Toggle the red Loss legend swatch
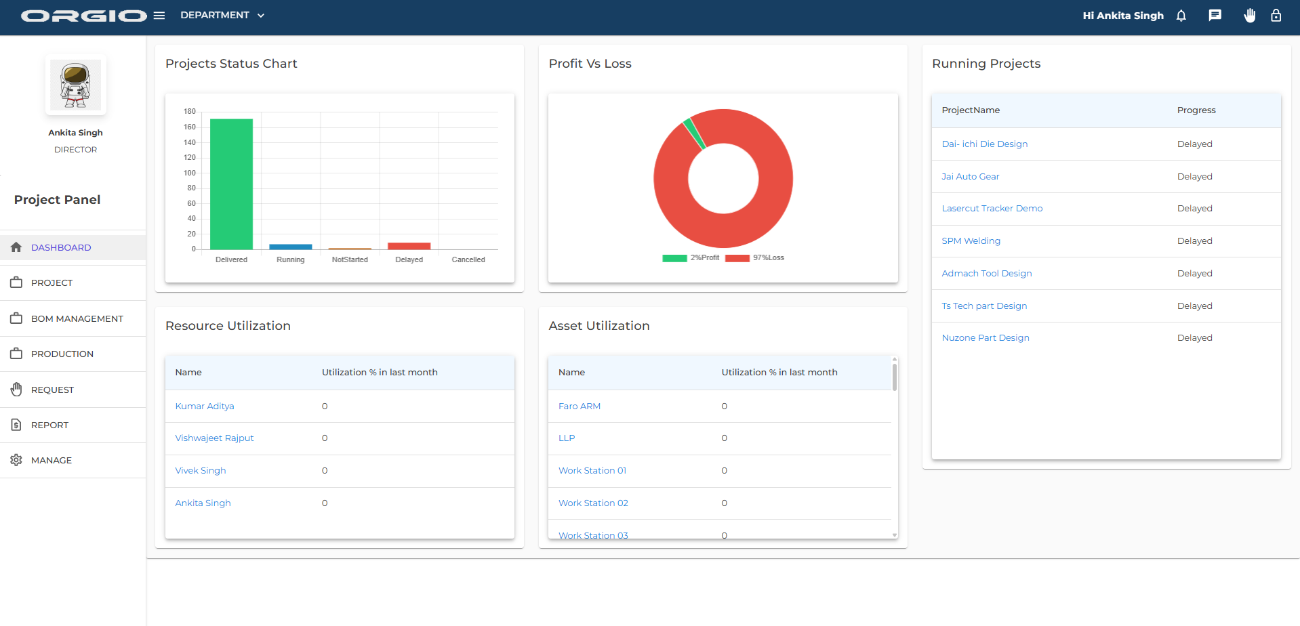The height and width of the screenshot is (626, 1300). (737, 258)
